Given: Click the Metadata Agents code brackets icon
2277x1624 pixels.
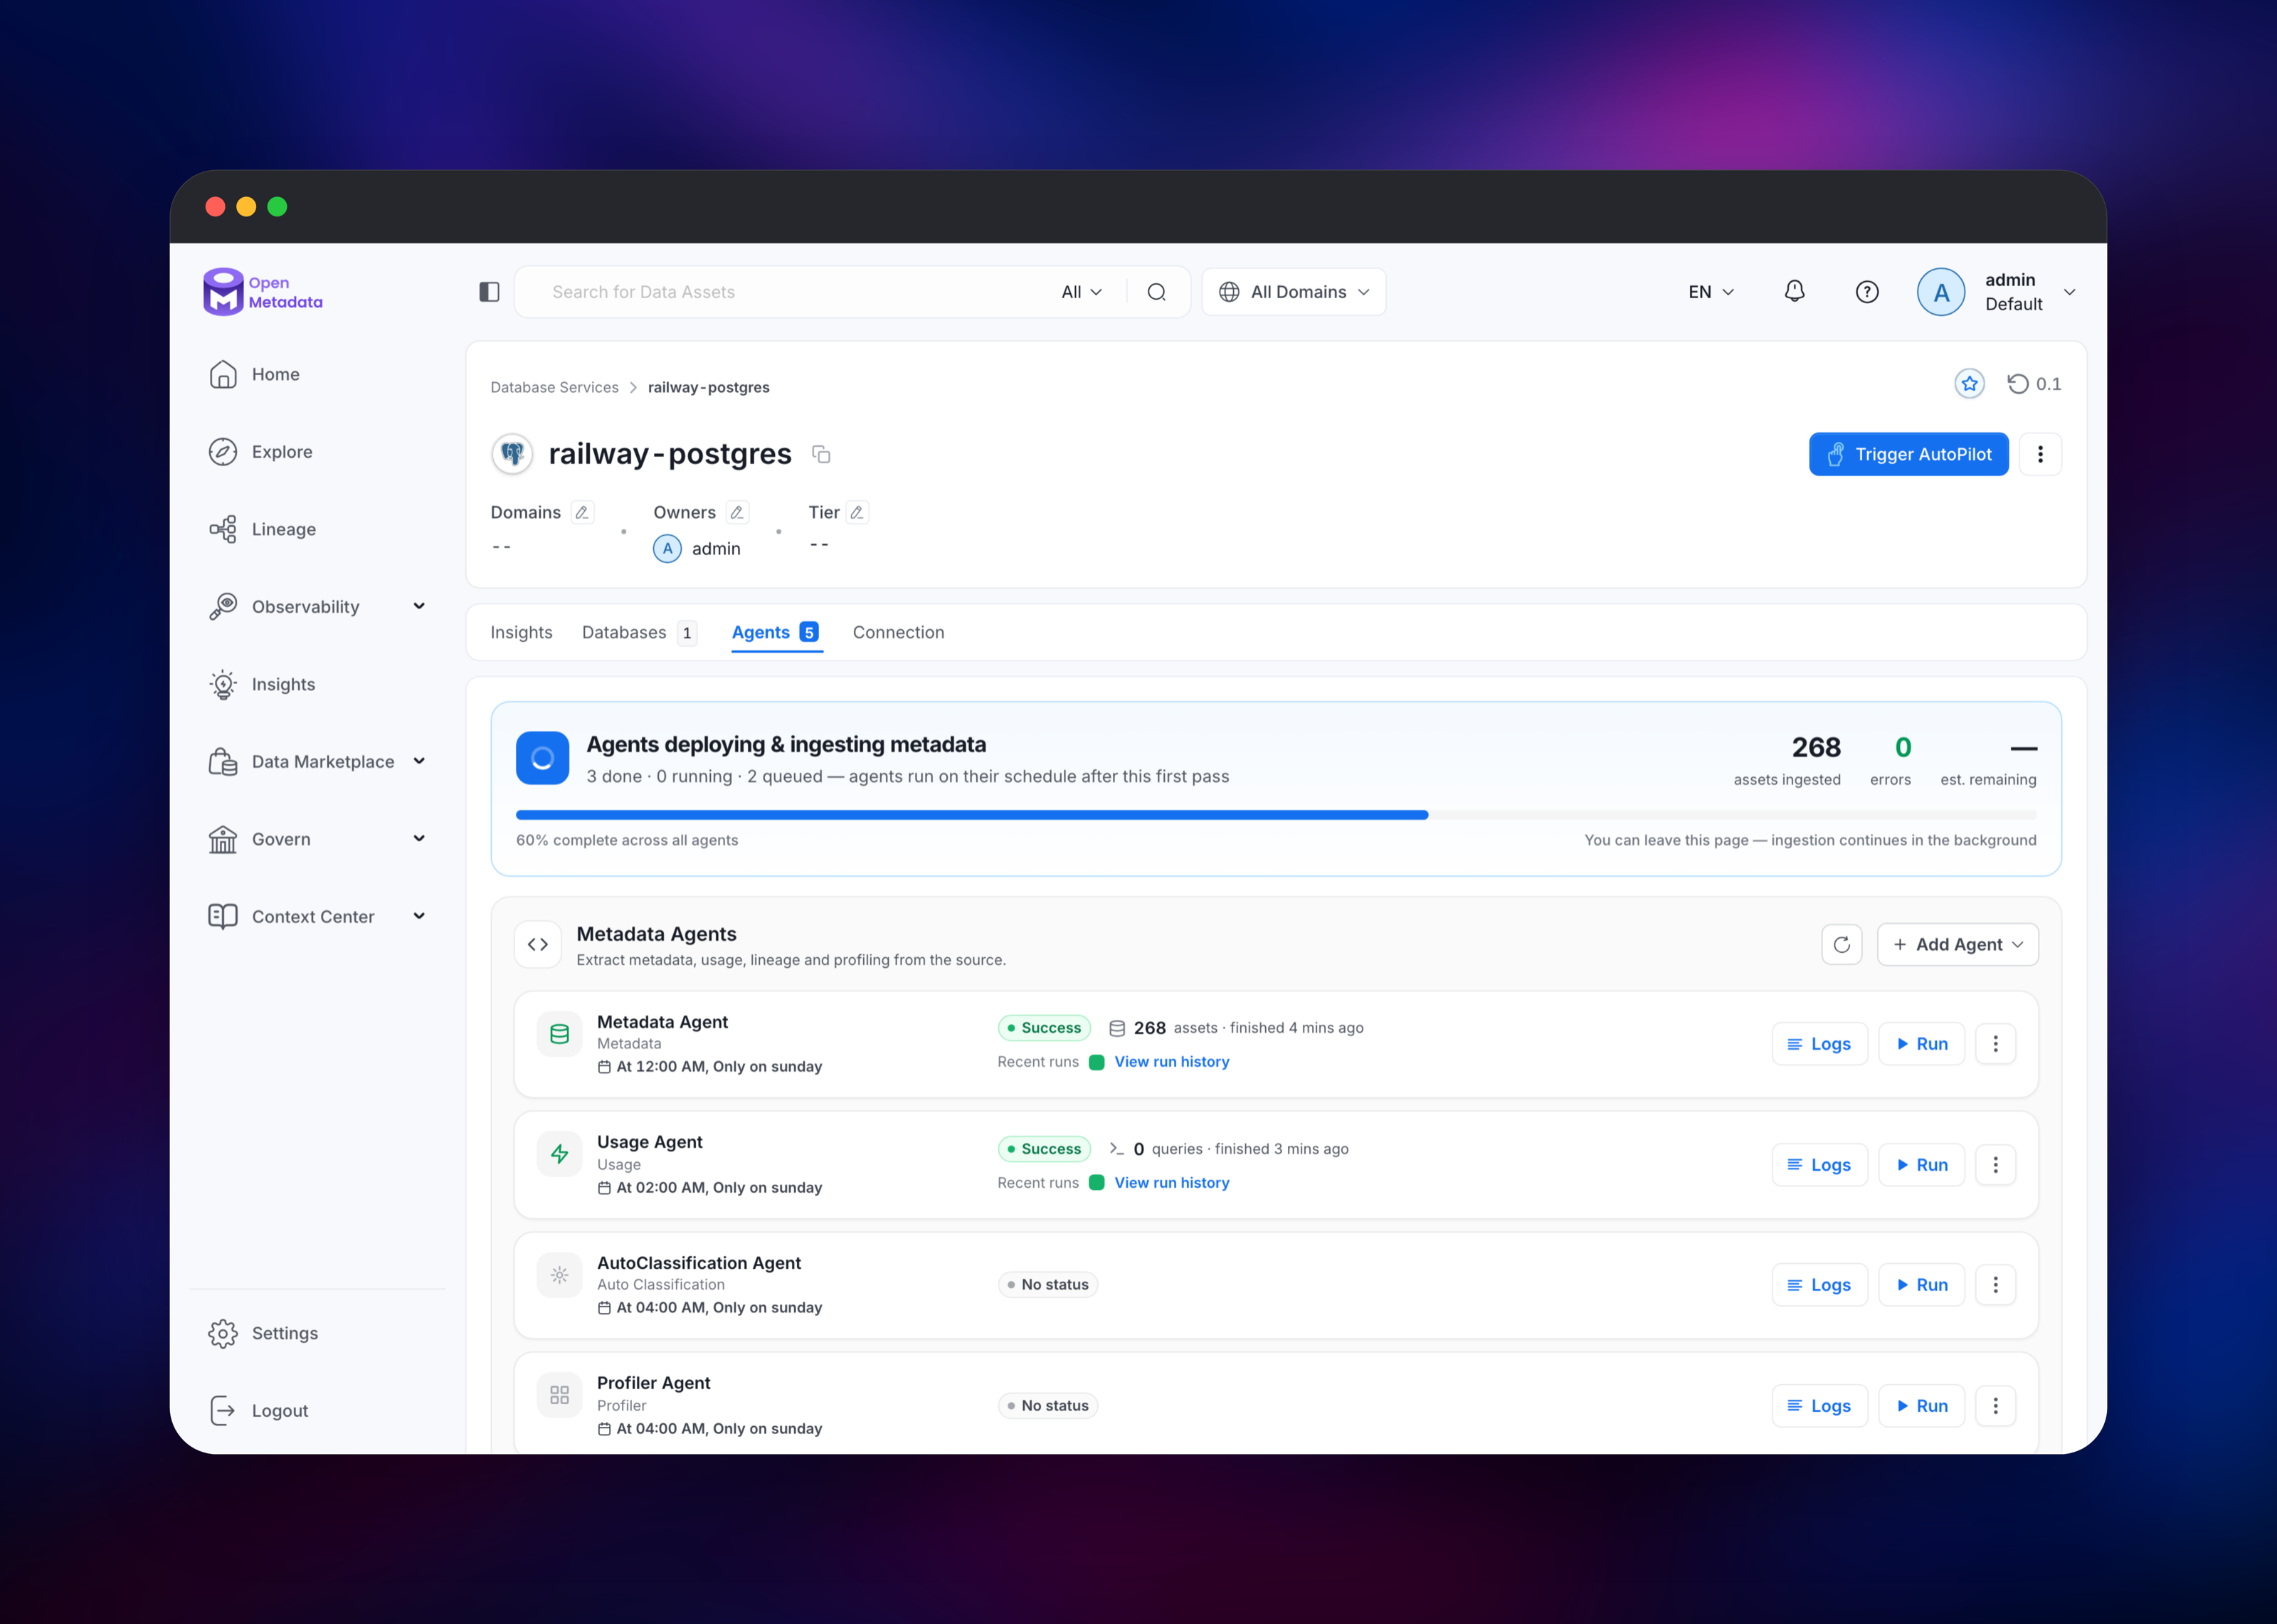Looking at the screenshot, I should point(538,944).
